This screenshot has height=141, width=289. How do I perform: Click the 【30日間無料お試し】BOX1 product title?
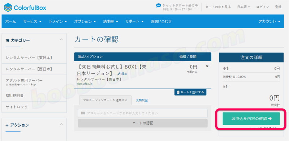112,70
